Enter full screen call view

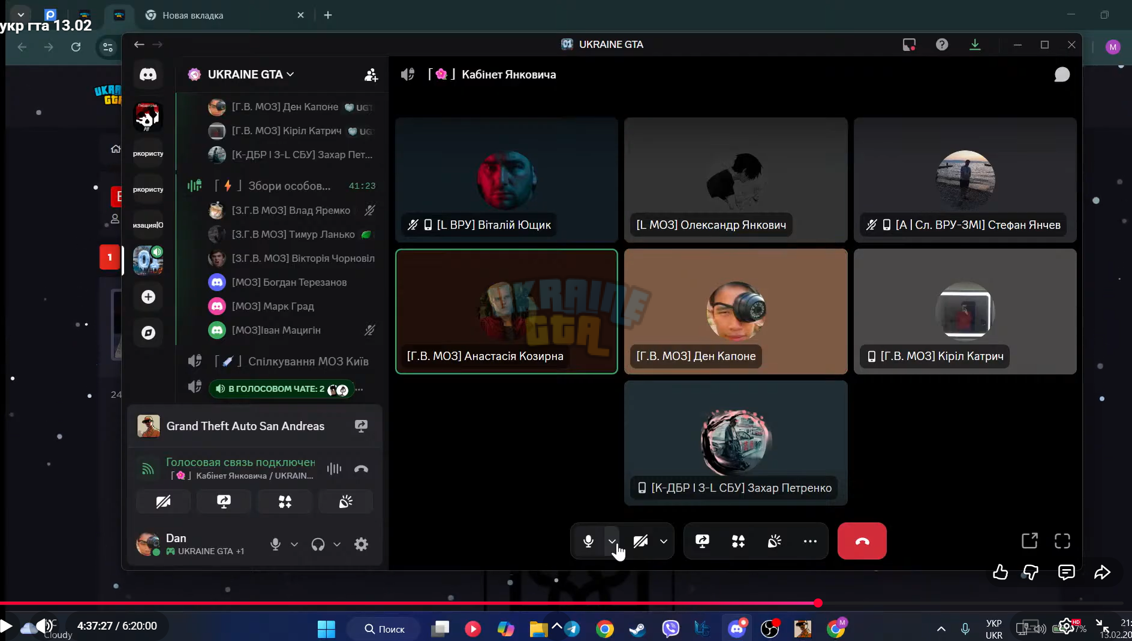click(x=1062, y=541)
